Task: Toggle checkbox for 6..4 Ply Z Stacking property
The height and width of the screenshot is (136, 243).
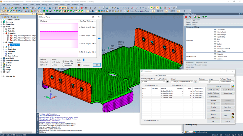Action: [x=8, y=40]
